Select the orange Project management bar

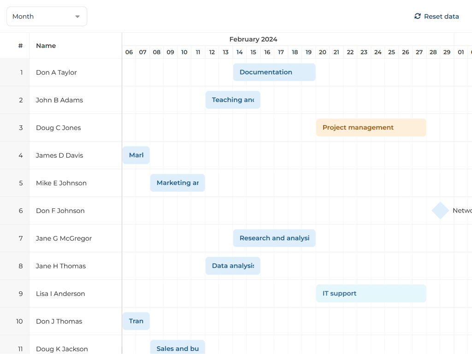point(371,128)
